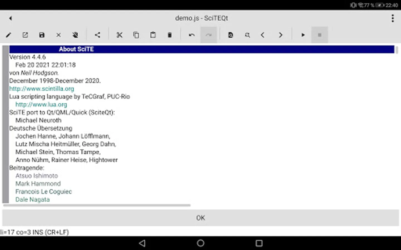Tap the Android recent apps square

coord(259,243)
